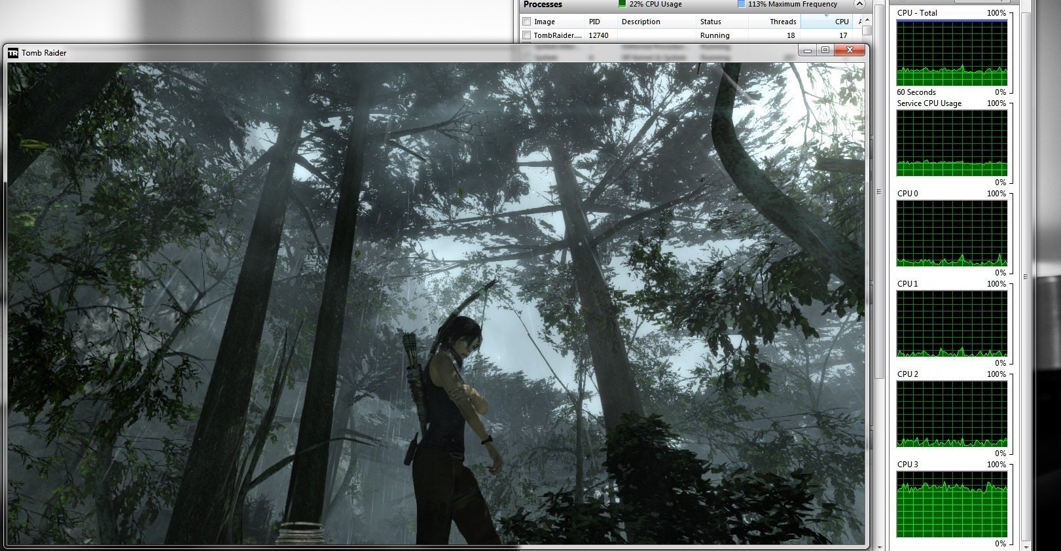Click the CPU - Total graph
The width and height of the screenshot is (1061, 551).
[952, 53]
